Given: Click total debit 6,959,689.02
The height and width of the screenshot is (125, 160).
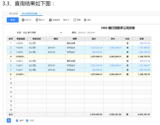Looking at the screenshot, I should point(96,114).
